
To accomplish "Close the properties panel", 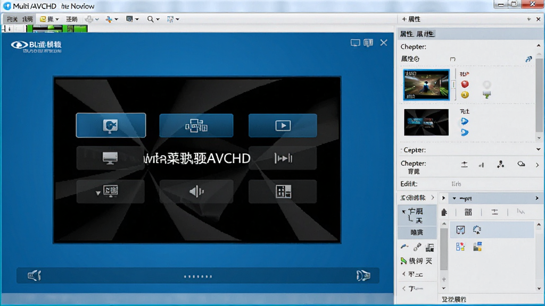I will pyautogui.click(x=539, y=19).
